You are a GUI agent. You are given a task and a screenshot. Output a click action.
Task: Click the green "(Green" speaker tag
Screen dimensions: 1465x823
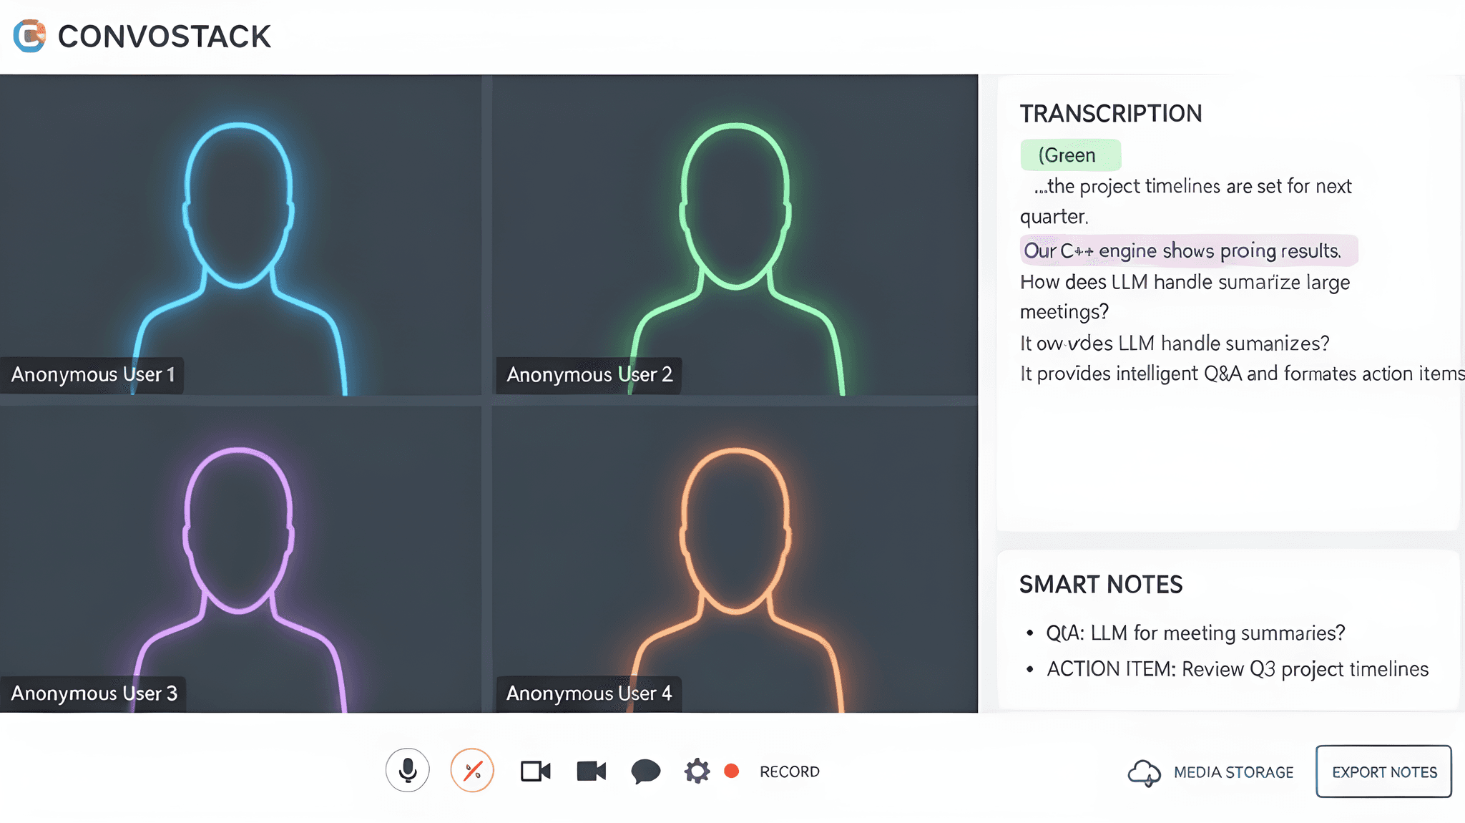1070,155
